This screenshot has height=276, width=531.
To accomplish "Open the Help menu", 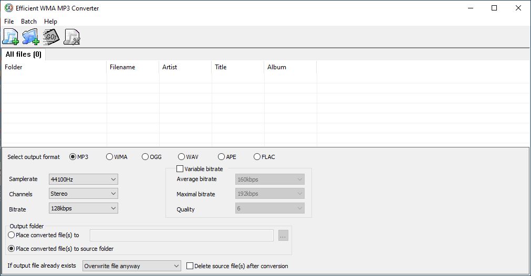I will (x=50, y=22).
